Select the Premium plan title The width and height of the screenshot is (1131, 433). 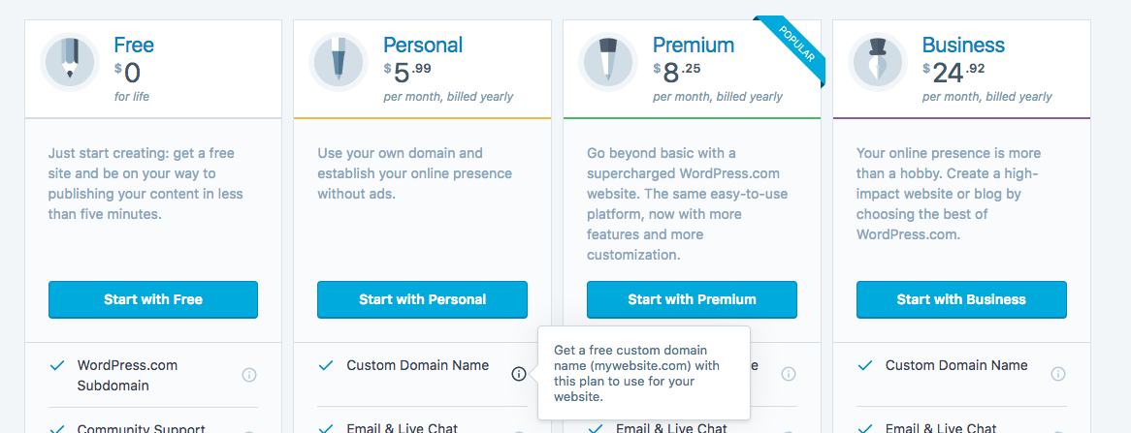[x=694, y=46]
